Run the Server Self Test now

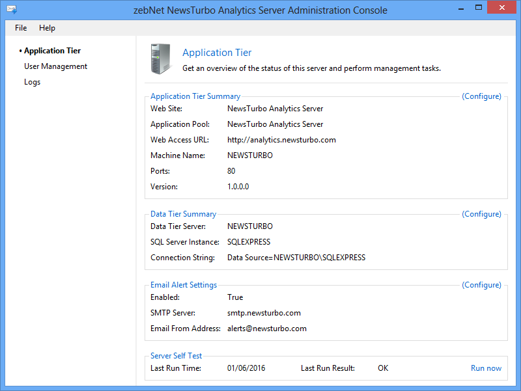tap(486, 368)
